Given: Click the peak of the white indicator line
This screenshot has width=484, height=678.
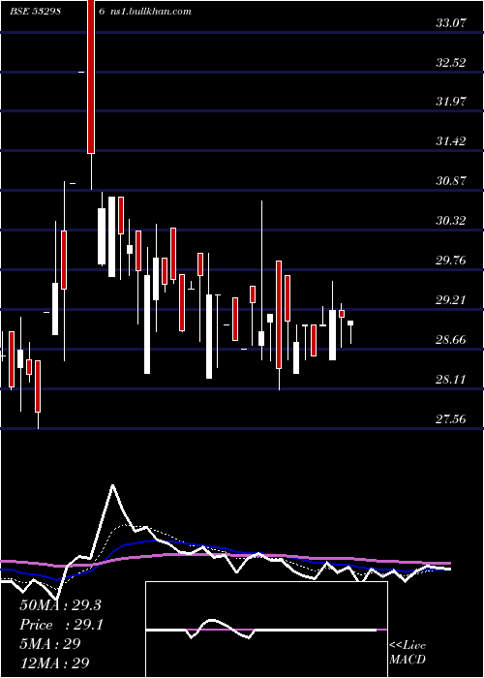Looking at the screenshot, I should coord(113,485).
